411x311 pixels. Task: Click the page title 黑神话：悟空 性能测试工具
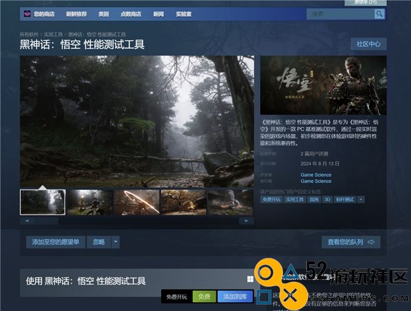pos(82,44)
